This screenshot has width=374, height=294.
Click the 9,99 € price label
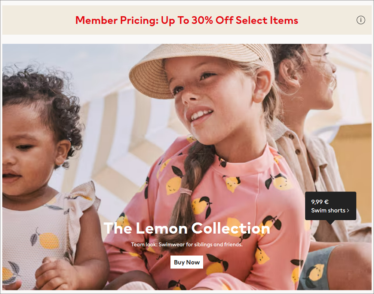(x=319, y=202)
